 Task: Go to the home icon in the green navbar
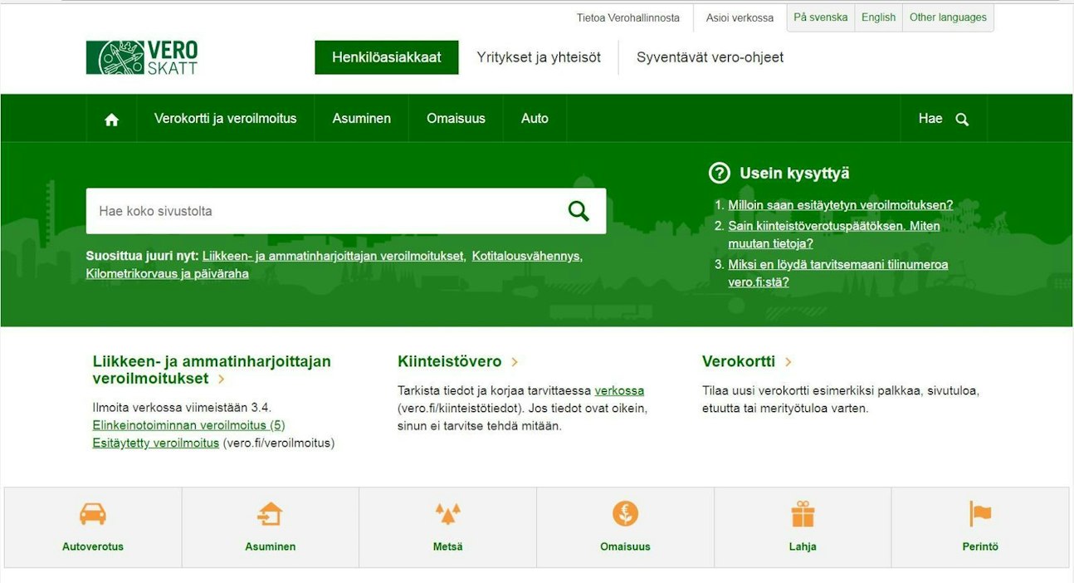click(112, 120)
